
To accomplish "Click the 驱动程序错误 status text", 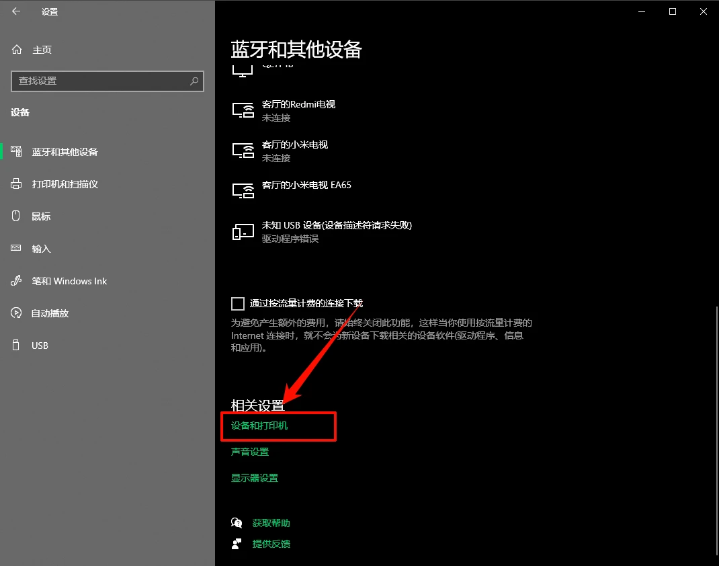I will [290, 239].
